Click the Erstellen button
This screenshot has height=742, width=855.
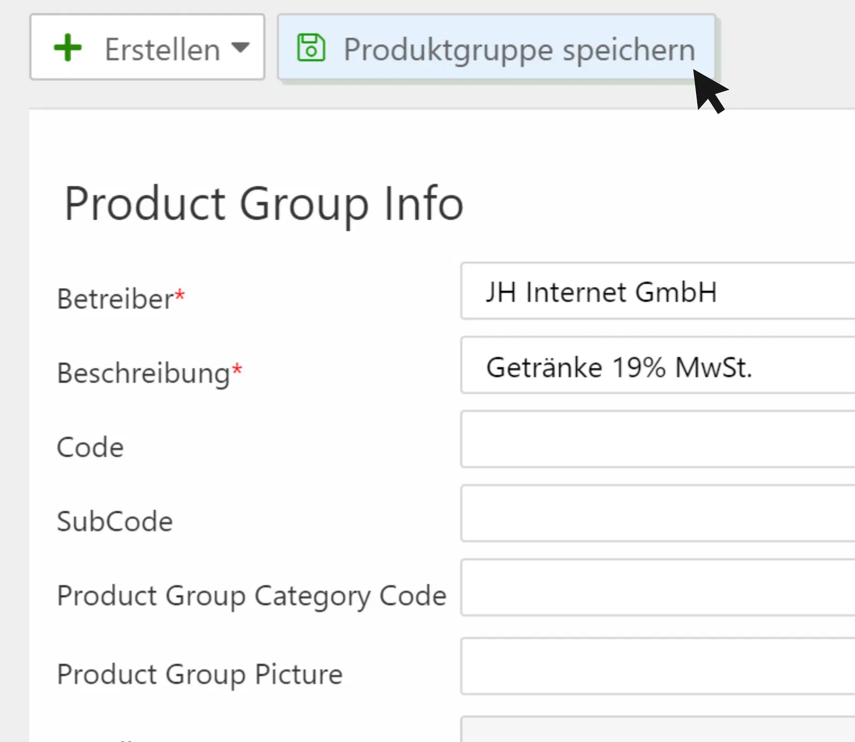(147, 48)
